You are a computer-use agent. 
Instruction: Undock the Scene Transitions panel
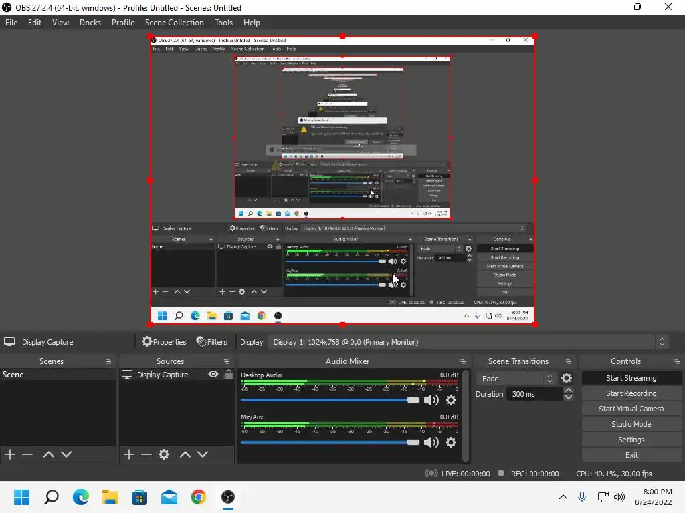click(569, 361)
